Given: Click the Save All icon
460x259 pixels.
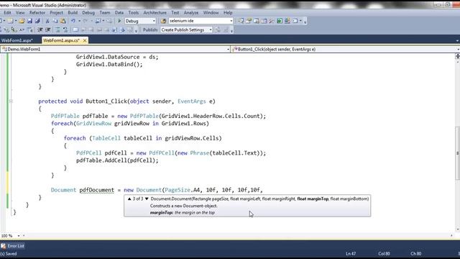Looking at the screenshot, I should point(37,21).
